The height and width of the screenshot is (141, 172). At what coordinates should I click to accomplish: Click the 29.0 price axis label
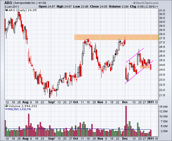[162, 26]
